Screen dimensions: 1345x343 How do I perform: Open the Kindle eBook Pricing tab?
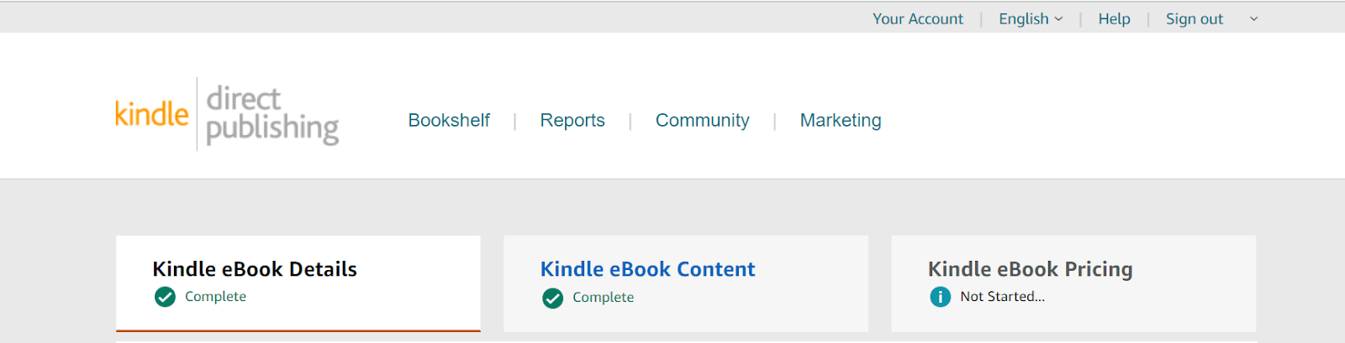pos(1073,283)
